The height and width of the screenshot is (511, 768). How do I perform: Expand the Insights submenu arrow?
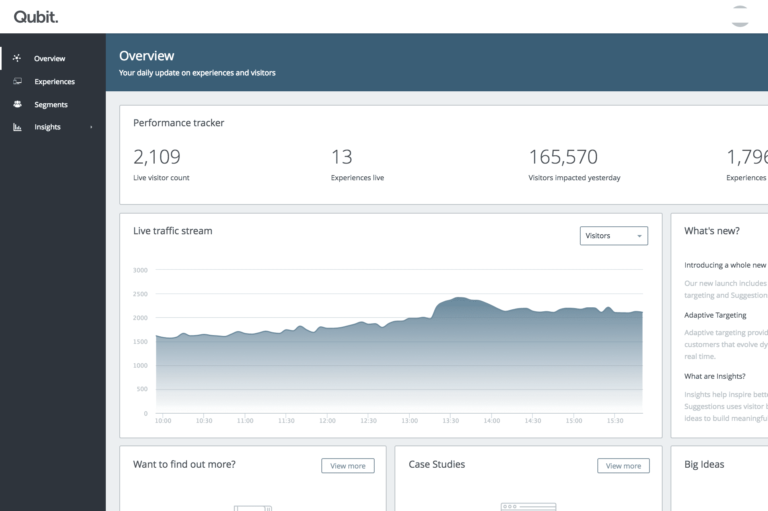(x=91, y=127)
